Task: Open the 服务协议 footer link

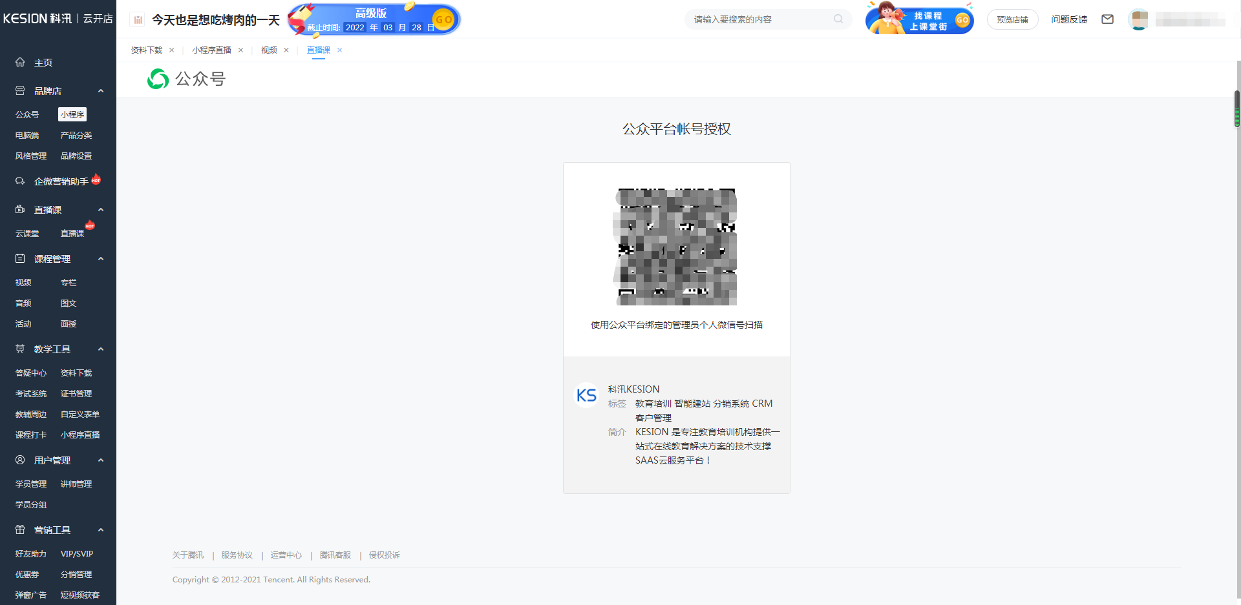Action: [237, 555]
